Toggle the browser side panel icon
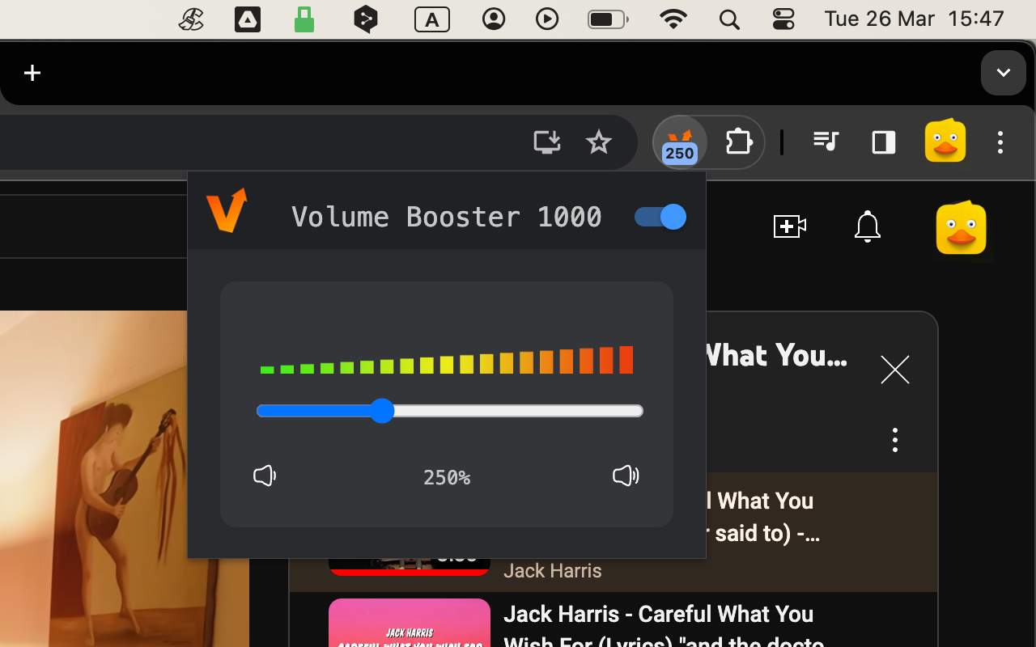The image size is (1036, 647). pos(884,142)
